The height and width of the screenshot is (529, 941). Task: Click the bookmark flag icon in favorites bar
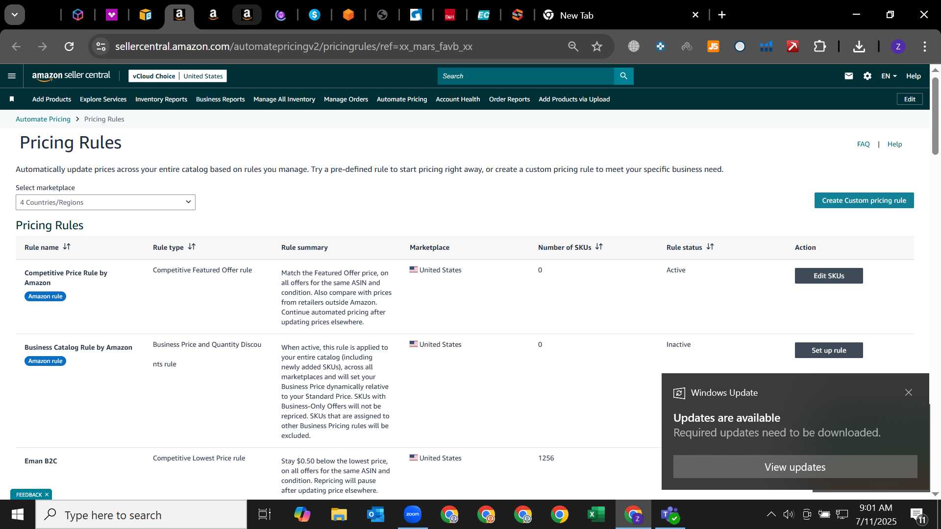coord(12,99)
